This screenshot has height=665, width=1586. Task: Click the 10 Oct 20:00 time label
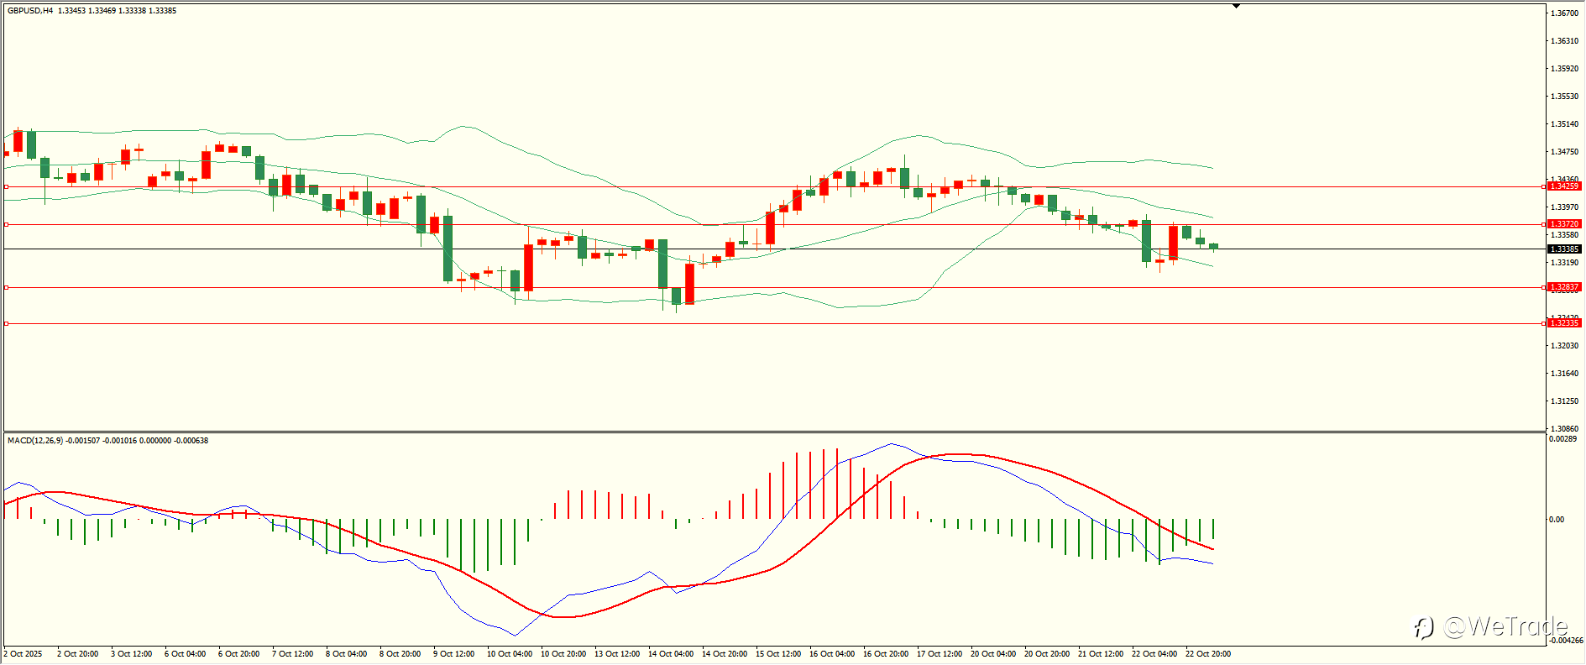coord(563,654)
